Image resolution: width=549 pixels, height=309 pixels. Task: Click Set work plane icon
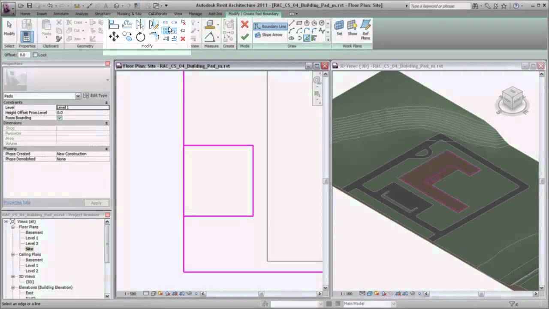coord(339,28)
